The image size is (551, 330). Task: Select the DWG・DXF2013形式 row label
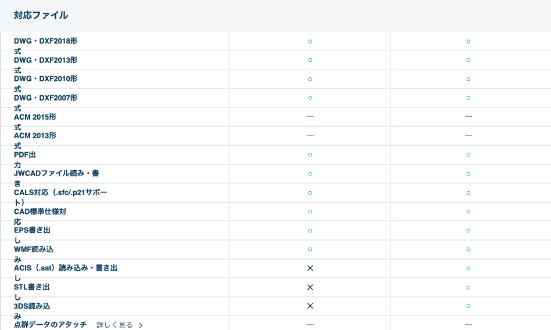pyautogui.click(x=45, y=60)
